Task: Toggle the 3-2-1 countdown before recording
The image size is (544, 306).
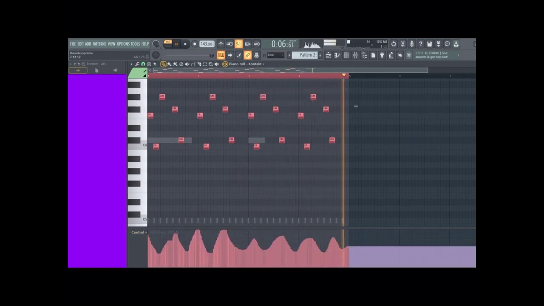Action: click(x=238, y=44)
